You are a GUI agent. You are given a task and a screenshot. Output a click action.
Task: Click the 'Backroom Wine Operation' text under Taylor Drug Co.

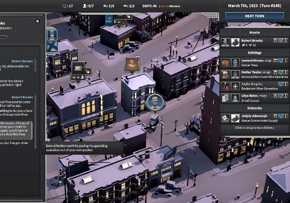click(x=259, y=89)
